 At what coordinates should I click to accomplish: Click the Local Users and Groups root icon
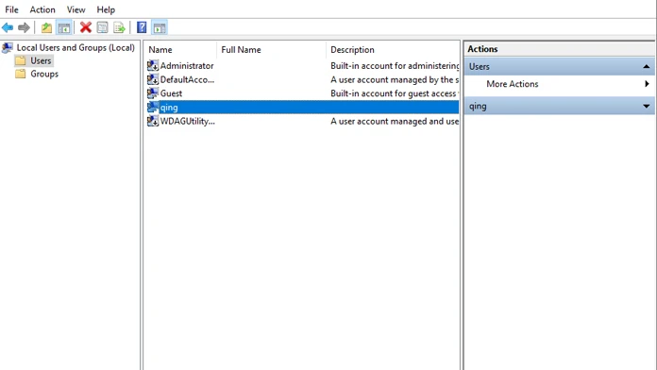tap(8, 48)
